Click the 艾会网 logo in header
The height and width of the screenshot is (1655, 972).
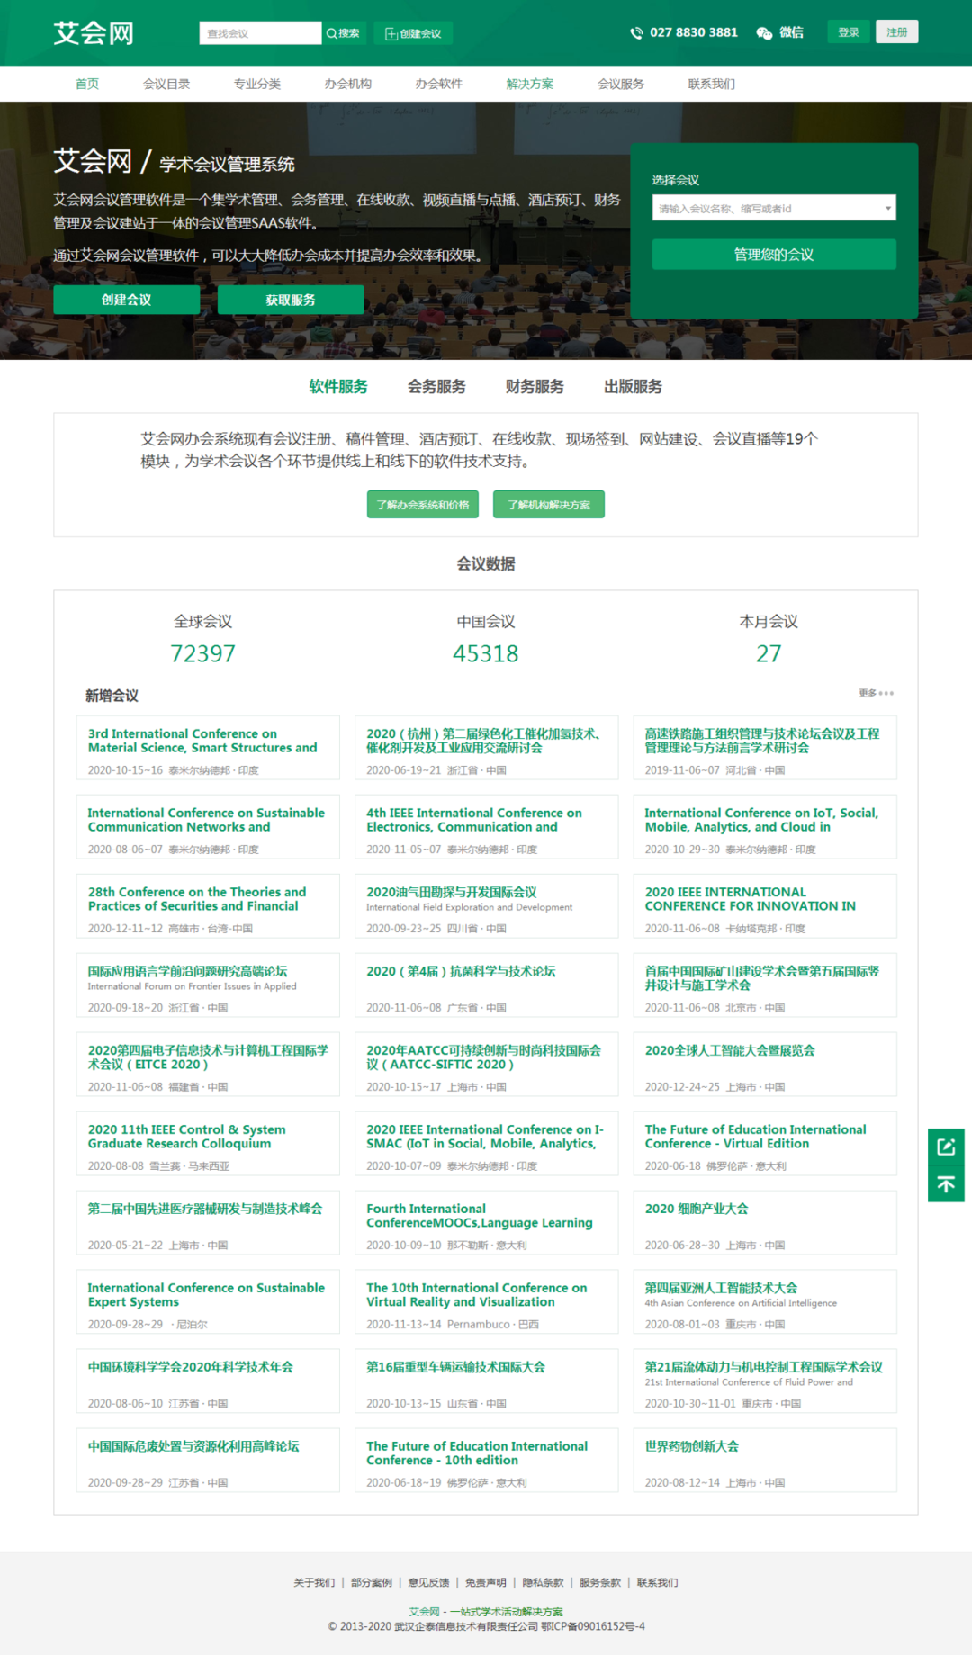[x=94, y=33]
